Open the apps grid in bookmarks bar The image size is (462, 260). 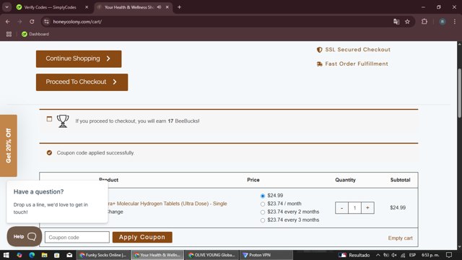point(9,34)
